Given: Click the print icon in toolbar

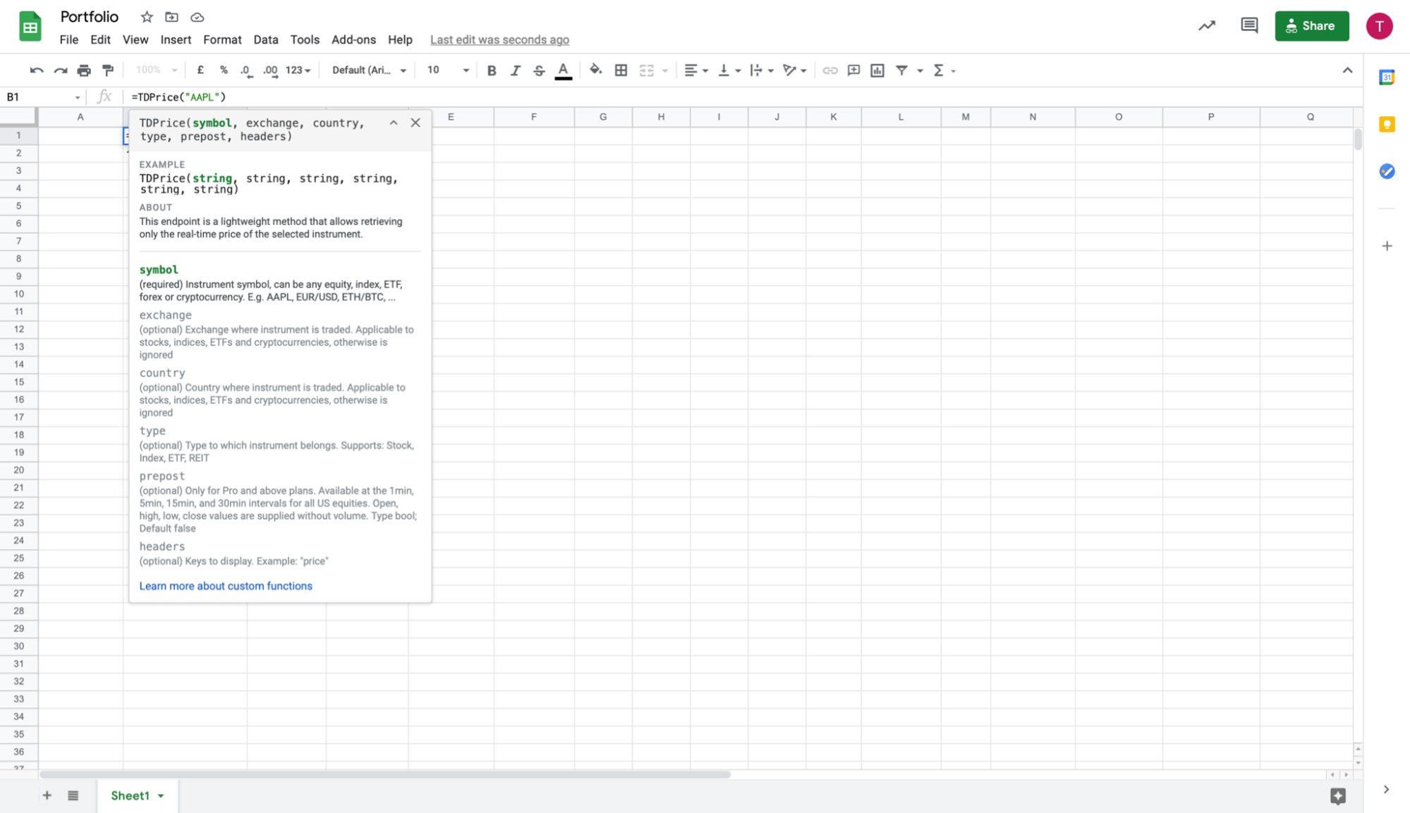Looking at the screenshot, I should (84, 71).
